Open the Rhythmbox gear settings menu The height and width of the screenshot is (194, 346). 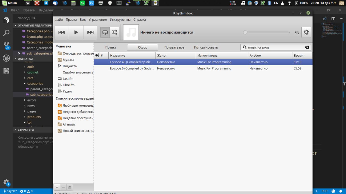(x=306, y=32)
